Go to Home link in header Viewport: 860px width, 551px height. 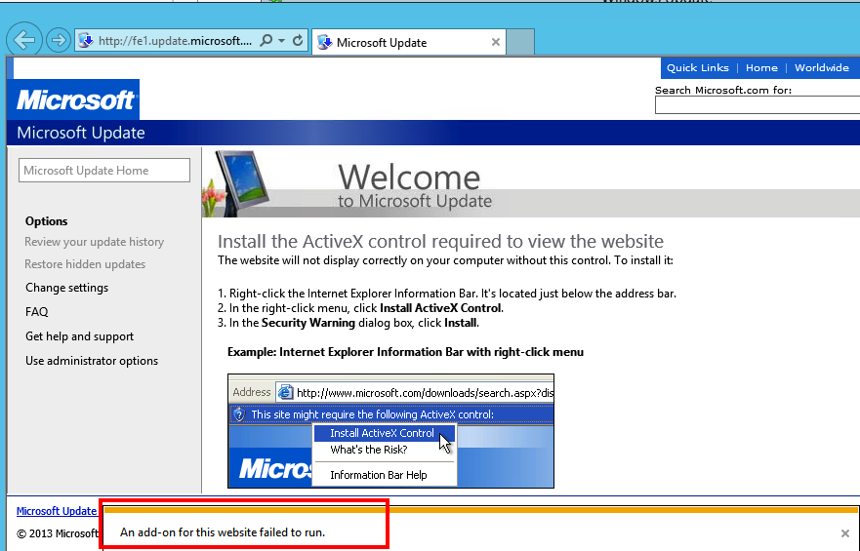tap(761, 68)
